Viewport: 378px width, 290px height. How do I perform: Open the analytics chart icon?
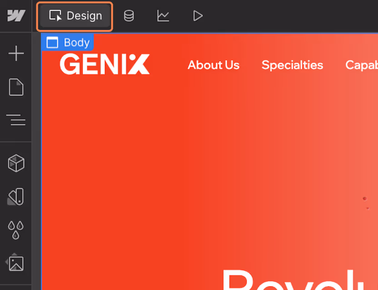[163, 16]
